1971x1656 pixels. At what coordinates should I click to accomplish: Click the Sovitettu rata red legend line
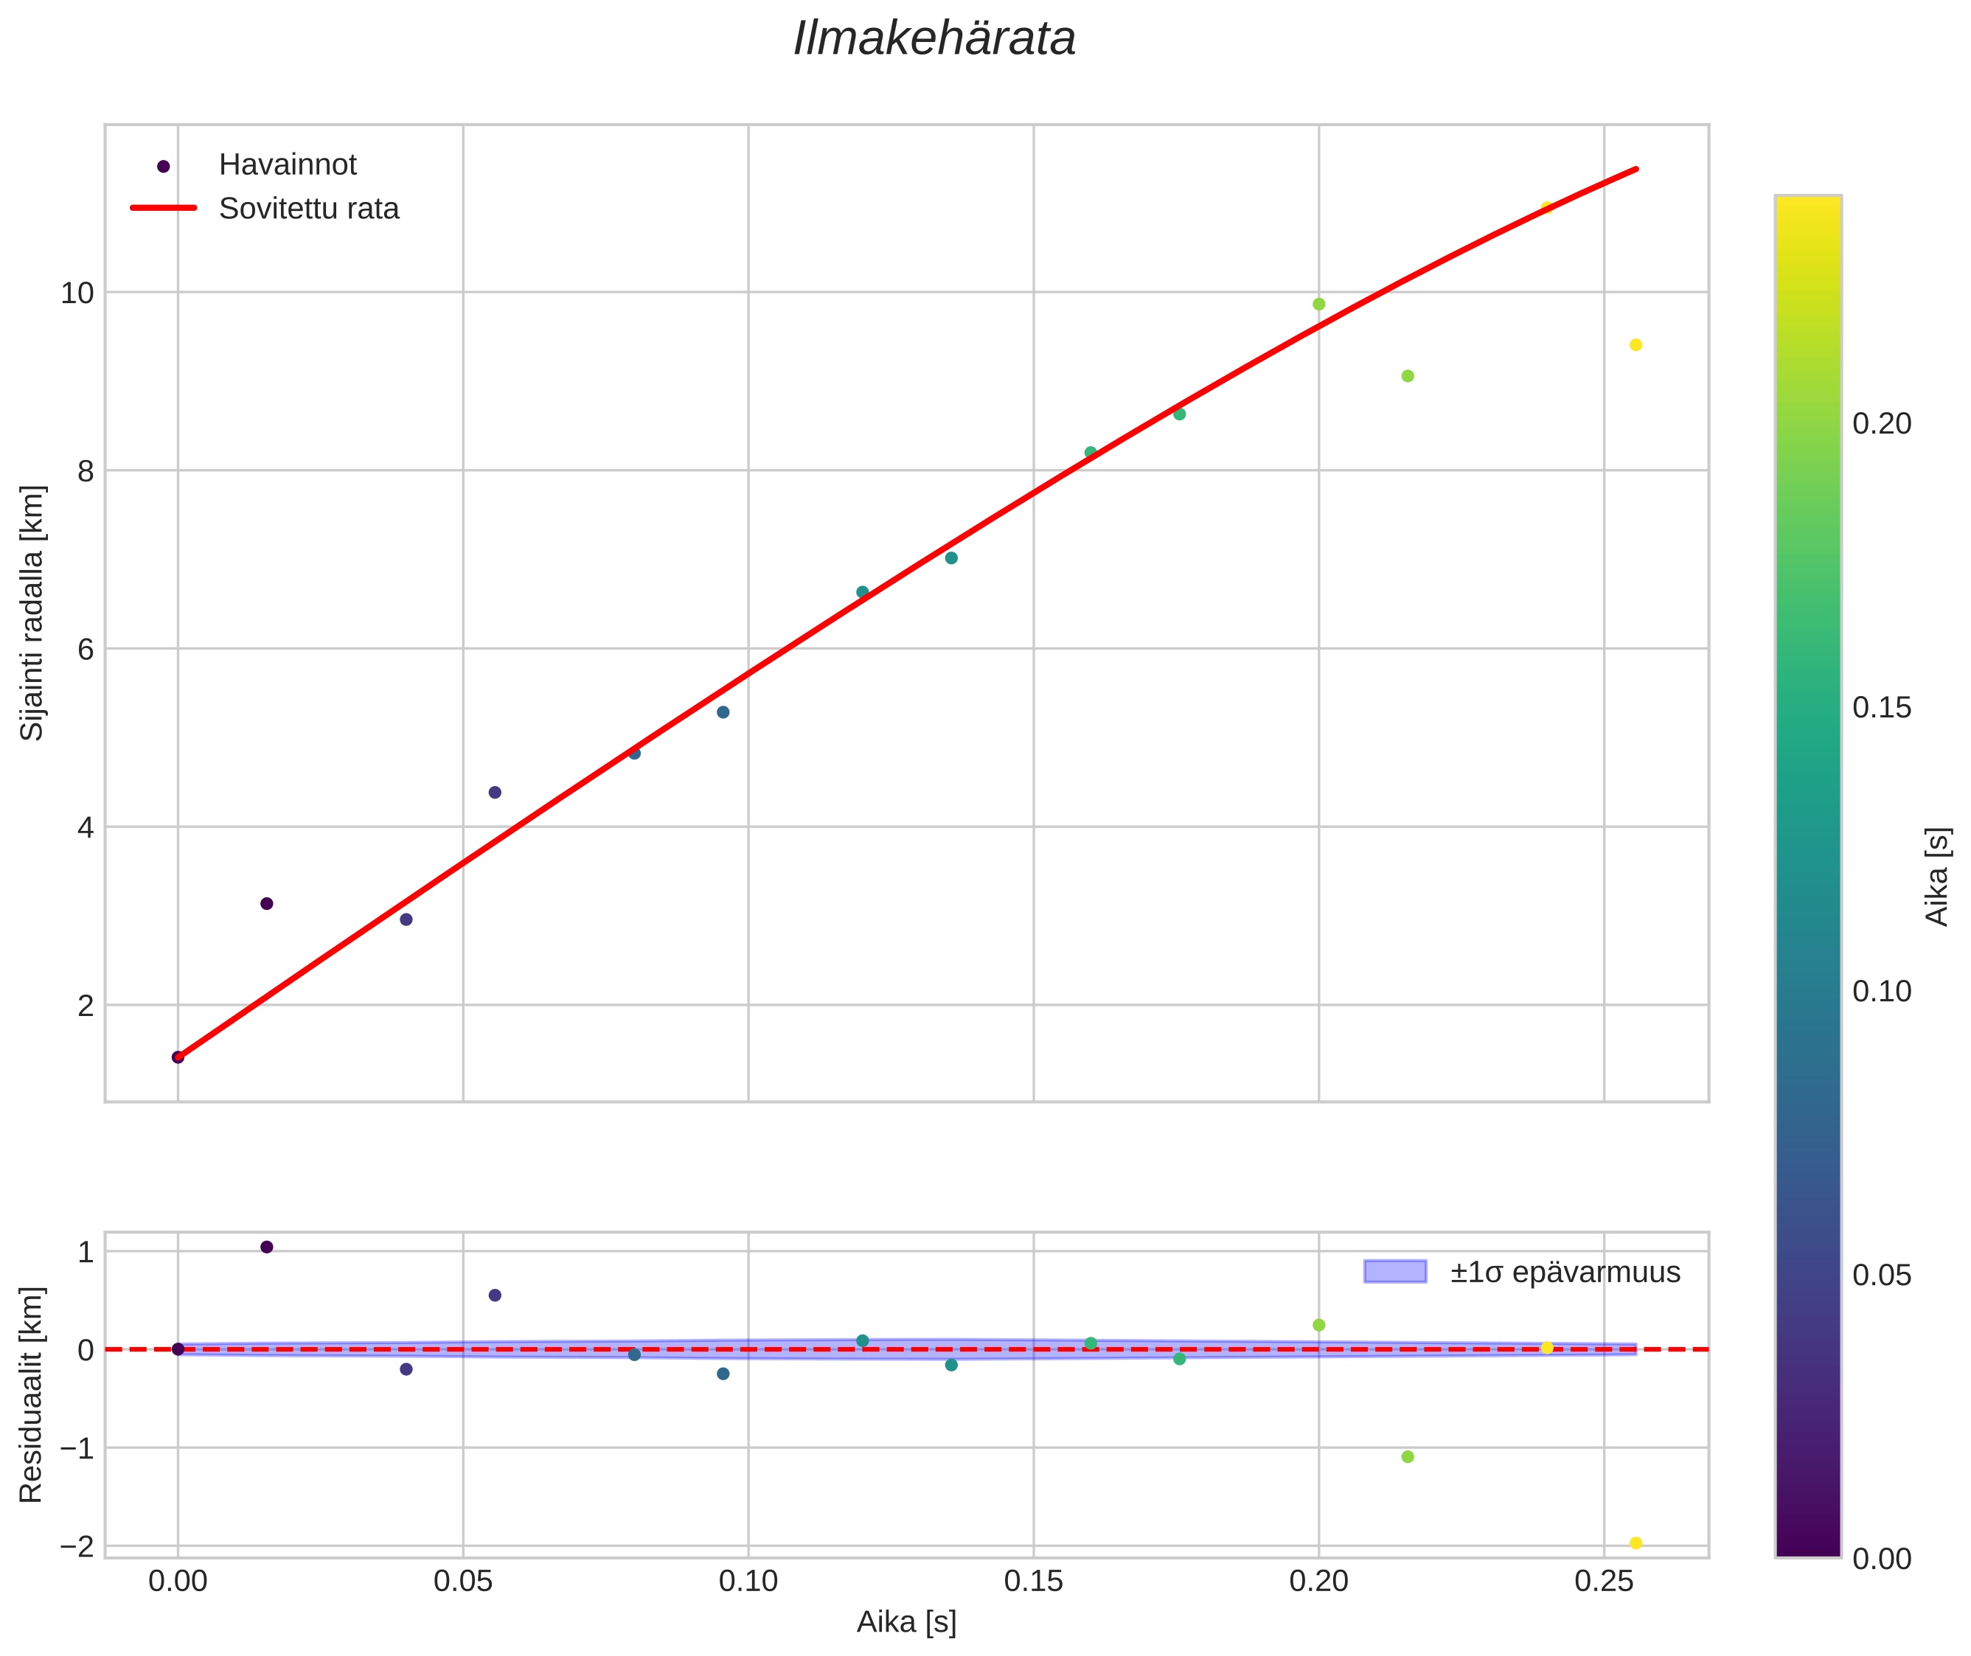pyautogui.click(x=164, y=207)
